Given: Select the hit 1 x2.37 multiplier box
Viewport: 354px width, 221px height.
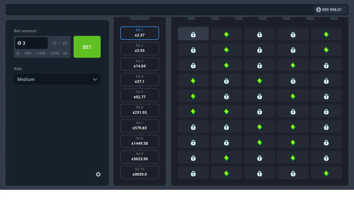Looking at the screenshot, I should pos(140,33).
